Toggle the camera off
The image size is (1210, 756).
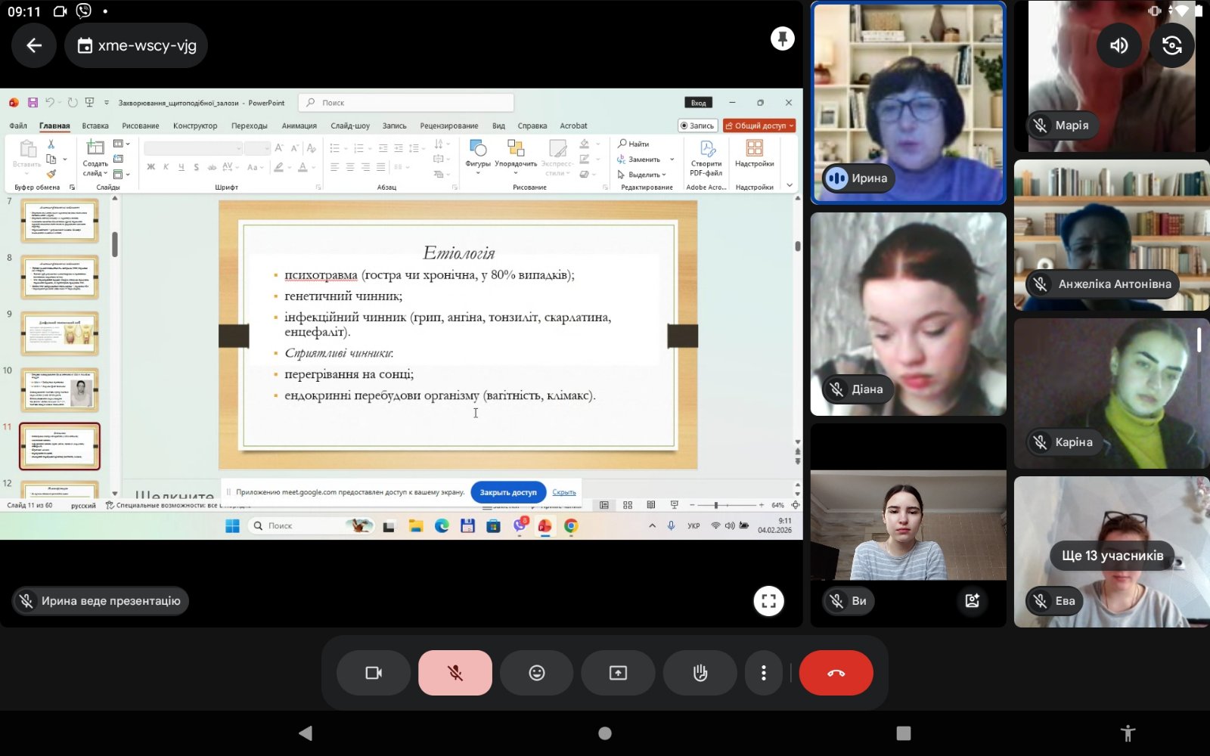pos(374,673)
